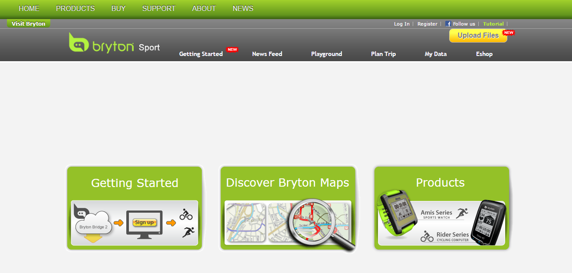The height and width of the screenshot is (273, 572).
Task: Click the Products card title
Action: 440,183
